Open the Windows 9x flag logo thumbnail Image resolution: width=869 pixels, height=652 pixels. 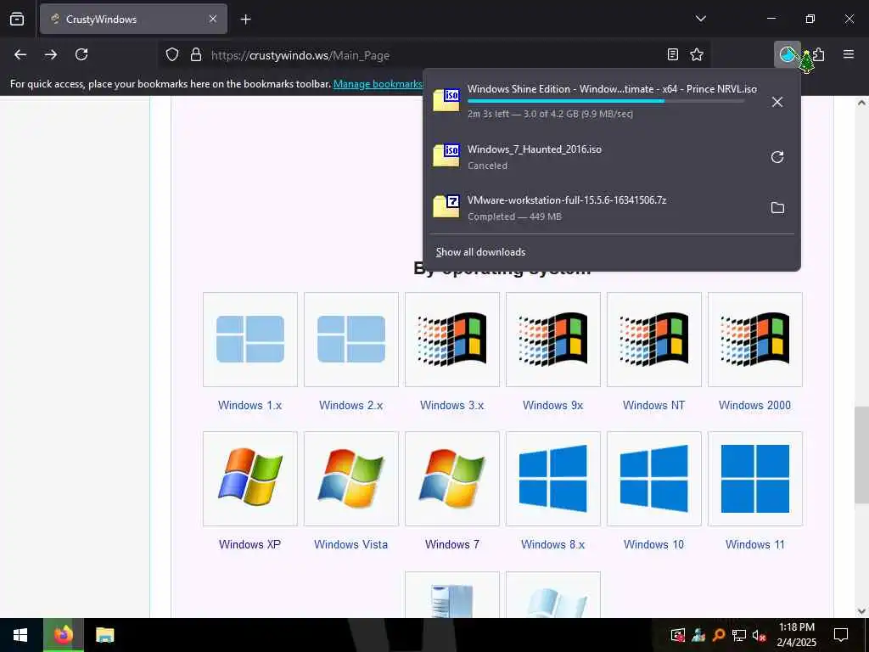(553, 340)
